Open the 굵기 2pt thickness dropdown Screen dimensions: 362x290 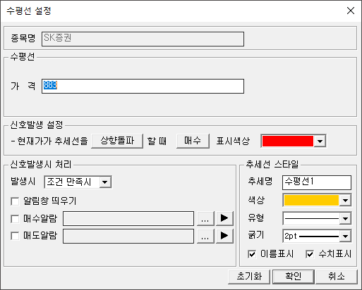pyautogui.click(x=317, y=236)
